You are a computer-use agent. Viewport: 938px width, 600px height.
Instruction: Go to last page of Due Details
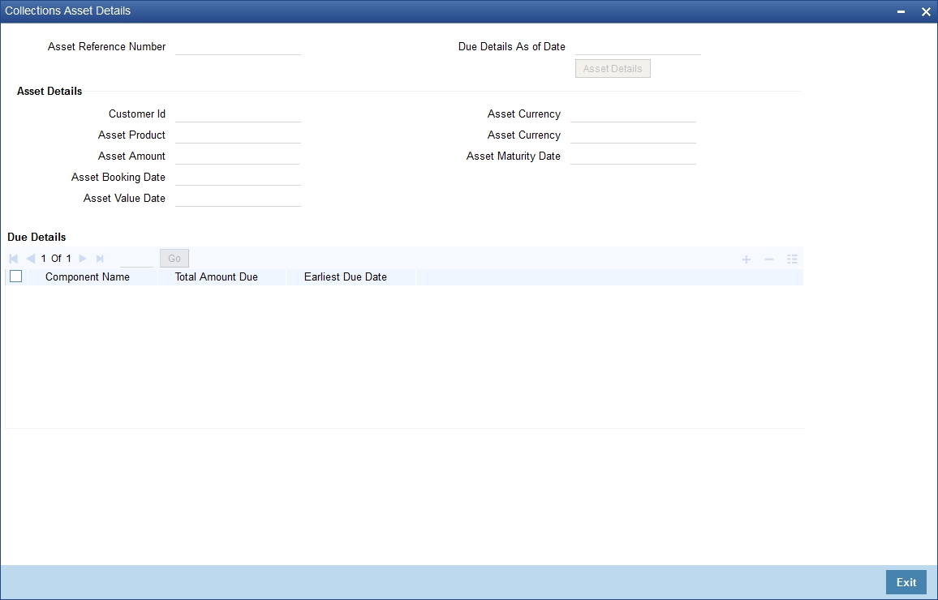[x=100, y=259]
